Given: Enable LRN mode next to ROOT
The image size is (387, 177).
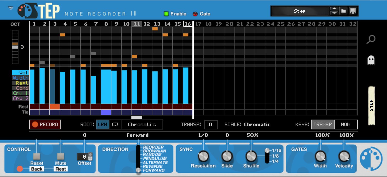Looking at the screenshot, I should [x=103, y=124].
